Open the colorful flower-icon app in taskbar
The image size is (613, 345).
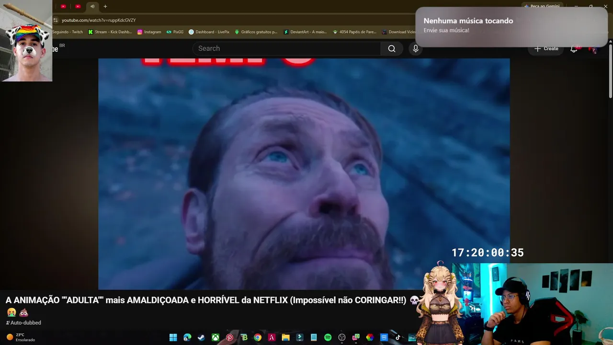point(370,337)
